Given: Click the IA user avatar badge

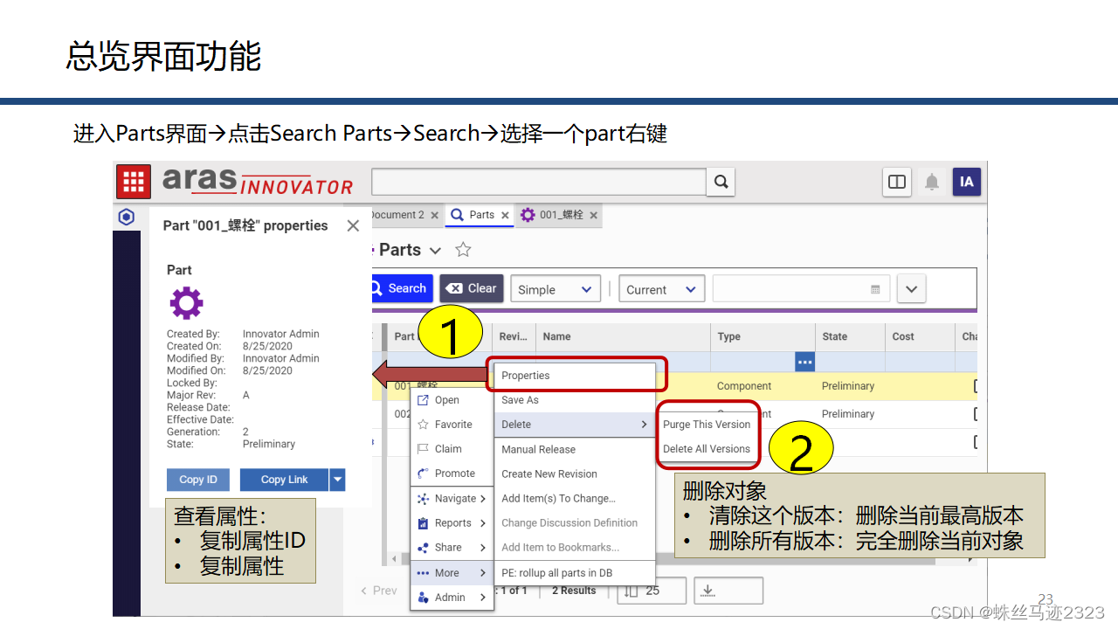Looking at the screenshot, I should (966, 182).
